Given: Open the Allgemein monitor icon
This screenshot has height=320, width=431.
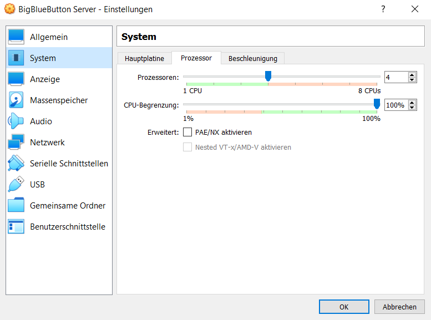Looking at the screenshot, I should point(16,37).
